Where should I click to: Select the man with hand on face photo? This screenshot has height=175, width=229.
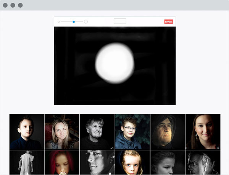coord(203,162)
